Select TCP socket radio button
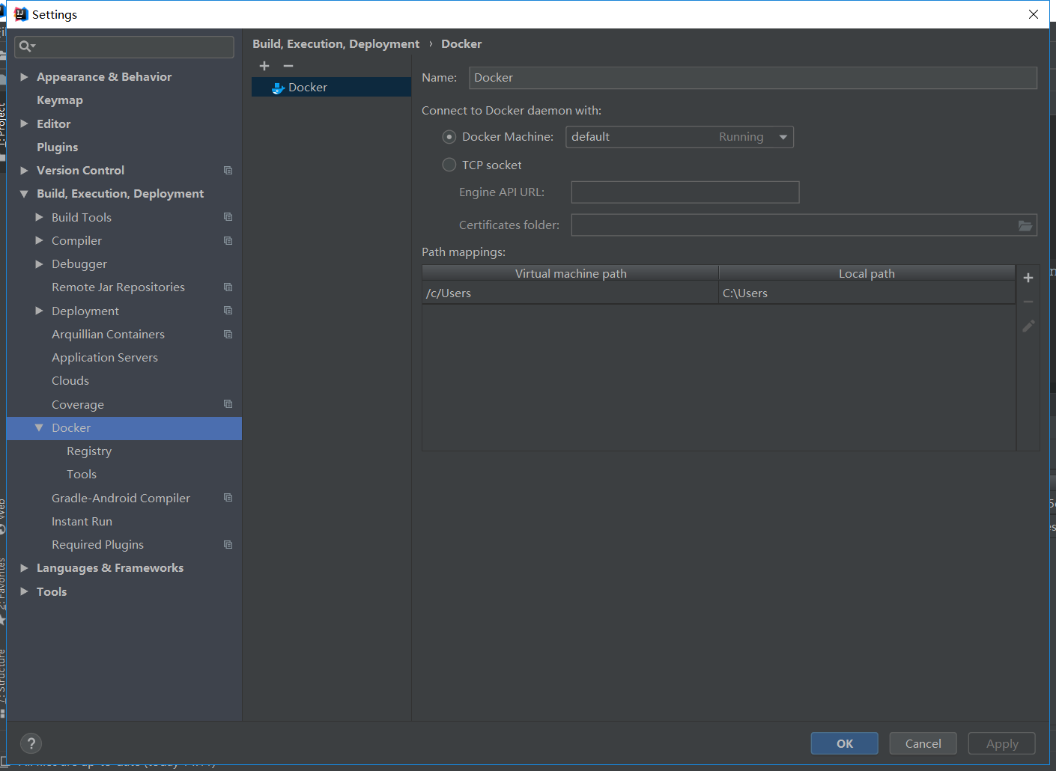Image resolution: width=1056 pixels, height=771 pixels. click(x=449, y=165)
